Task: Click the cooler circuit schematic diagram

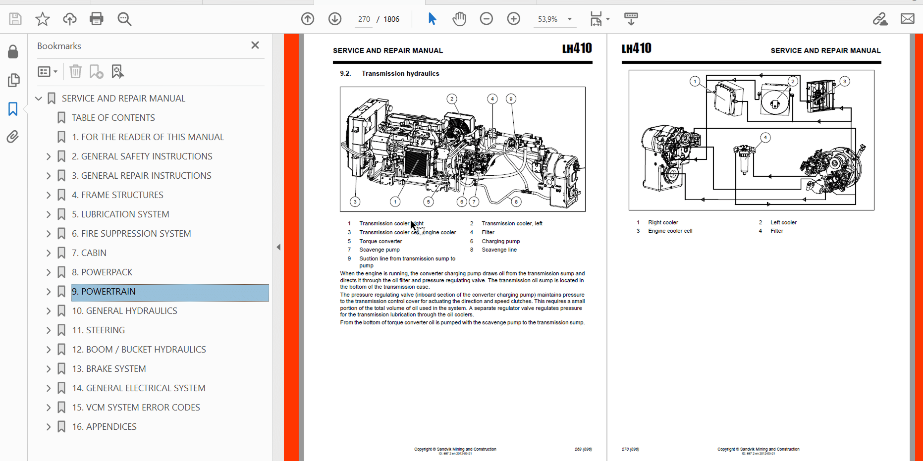Action: (752, 140)
